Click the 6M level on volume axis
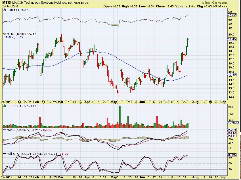241x180 pixels. tap(230, 107)
